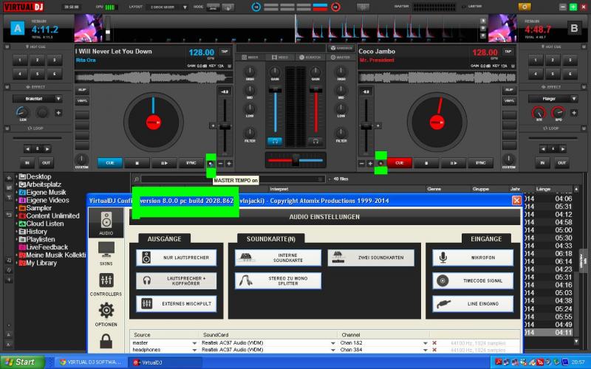Enable Slip mode on right deck
The image size is (591, 369).
point(508,90)
